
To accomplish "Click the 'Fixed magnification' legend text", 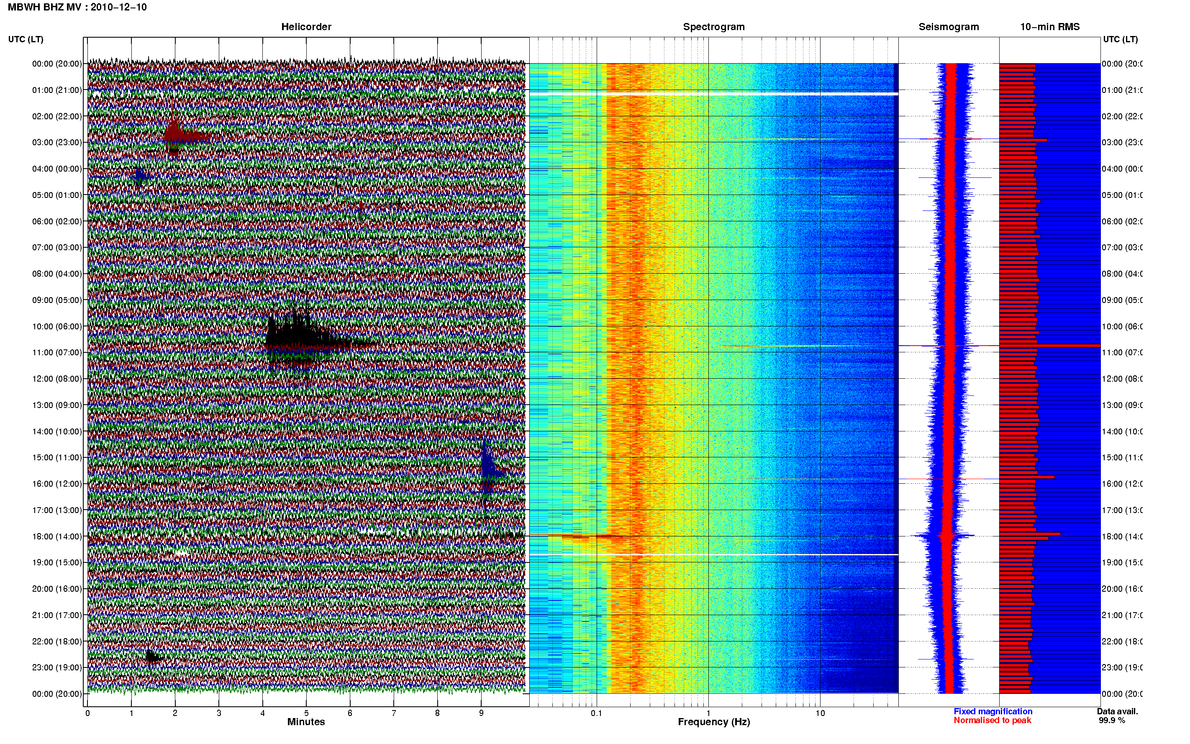I will point(993,711).
